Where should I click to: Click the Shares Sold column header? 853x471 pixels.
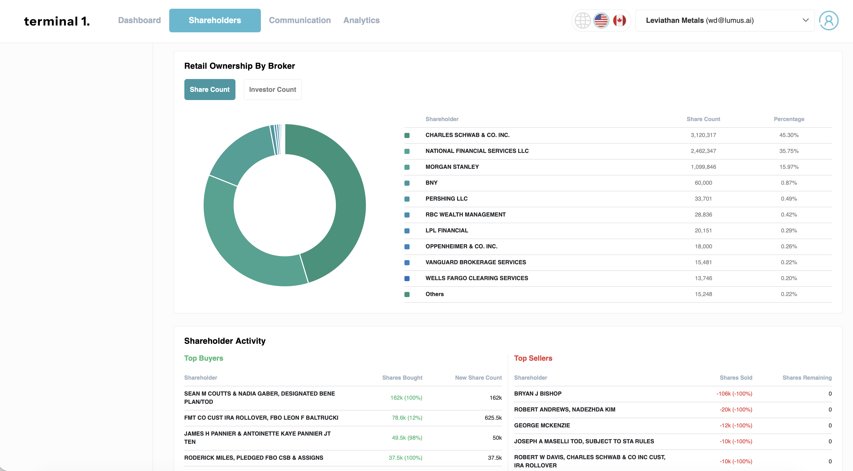click(x=736, y=378)
